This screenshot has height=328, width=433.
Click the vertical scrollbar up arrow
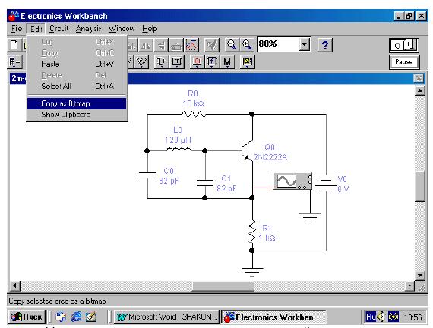coord(420,90)
